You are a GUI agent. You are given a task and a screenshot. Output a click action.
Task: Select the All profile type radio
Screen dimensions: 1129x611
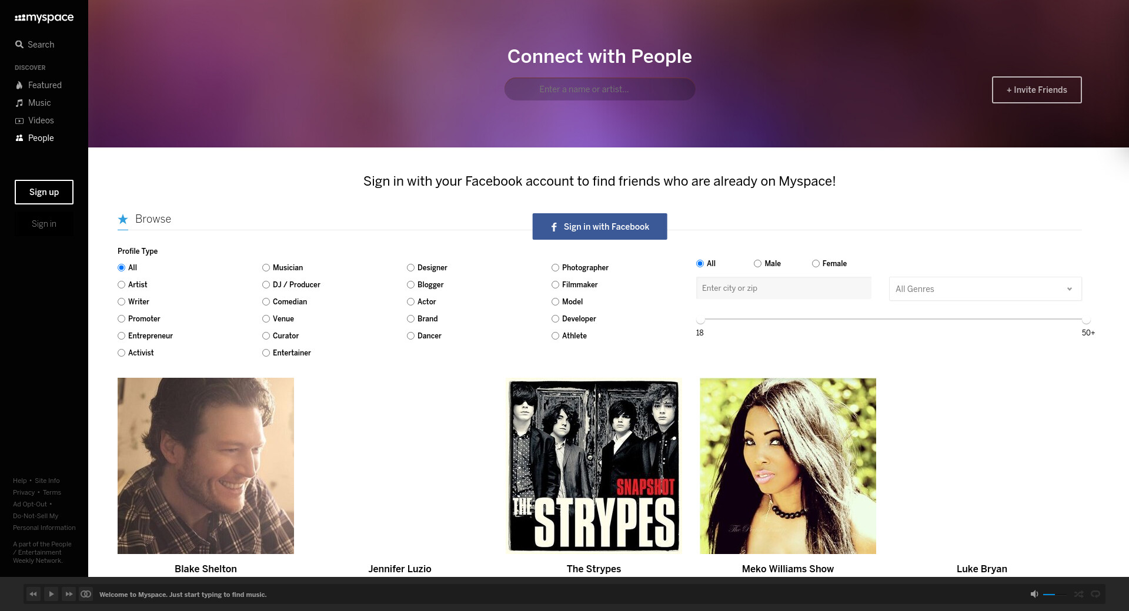(121, 268)
